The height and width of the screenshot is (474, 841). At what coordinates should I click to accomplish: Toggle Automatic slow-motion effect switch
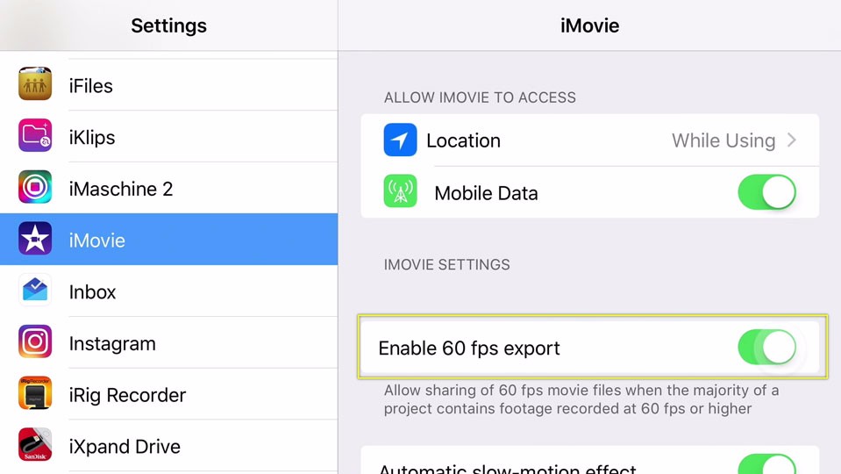[x=766, y=463]
